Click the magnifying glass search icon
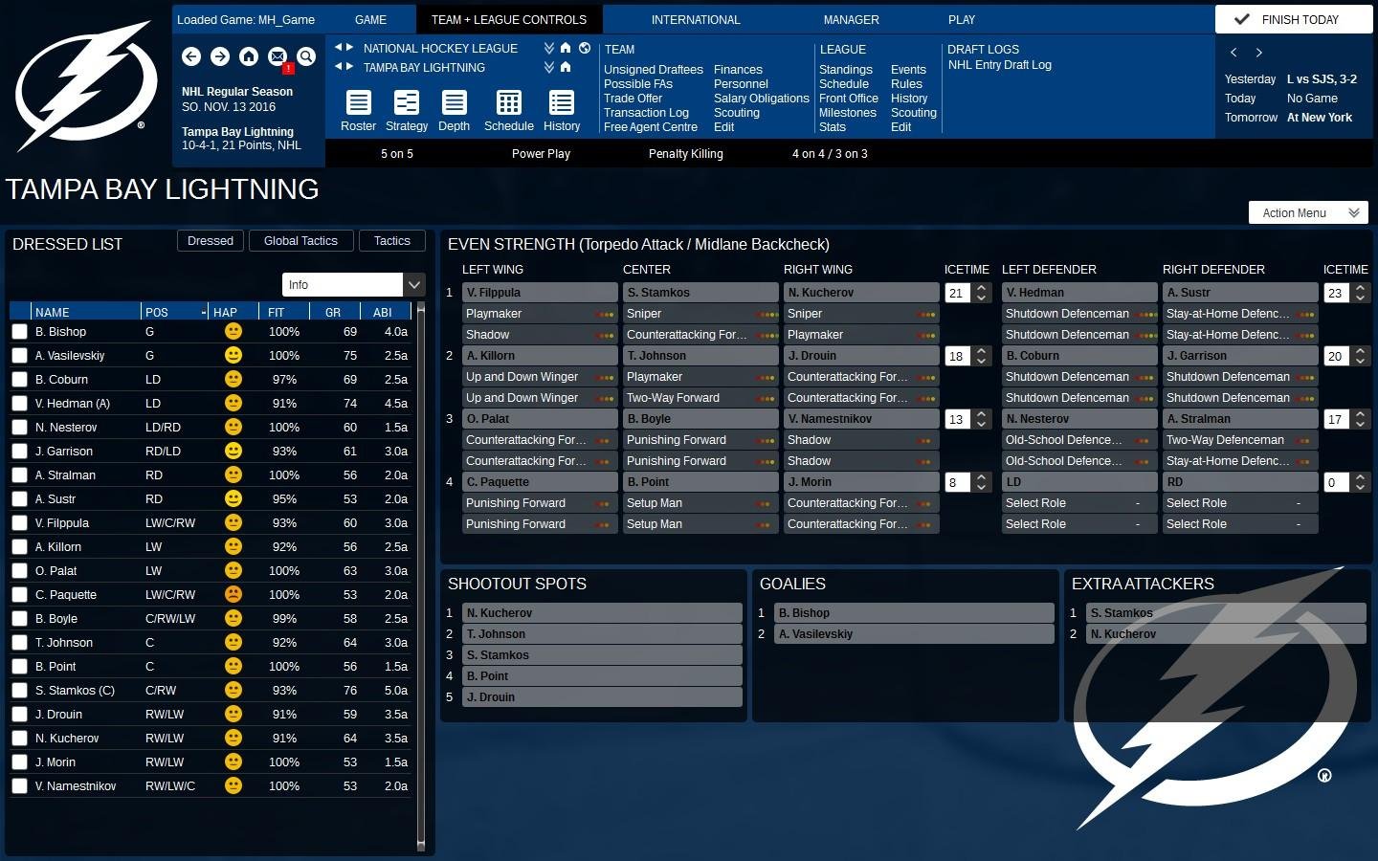Image resolution: width=1378 pixels, height=861 pixels. point(306,56)
